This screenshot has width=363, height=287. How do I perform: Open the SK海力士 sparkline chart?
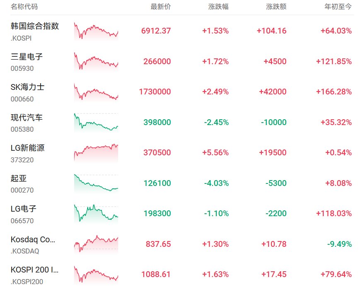(96, 92)
